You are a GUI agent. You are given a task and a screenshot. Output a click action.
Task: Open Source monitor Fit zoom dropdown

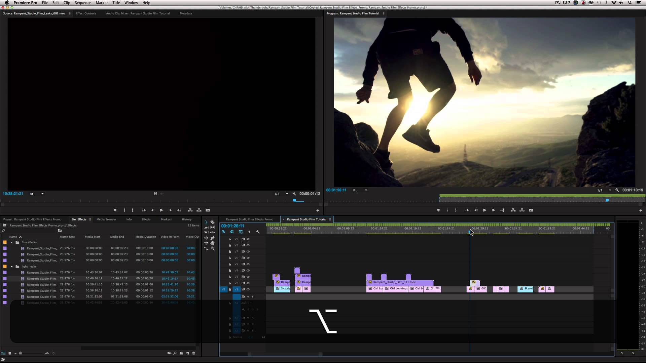point(37,194)
